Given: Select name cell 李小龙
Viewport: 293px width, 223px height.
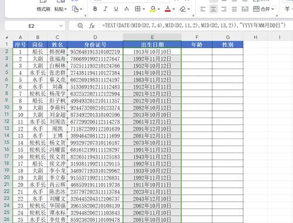Looking at the screenshot, I should (x=57, y=171).
